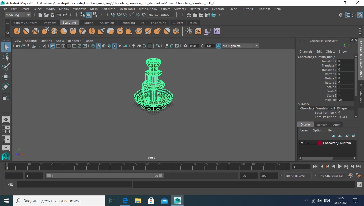Open the Attribute Editor side tab
This screenshot has height=206, width=364.
pyautogui.click(x=361, y=94)
